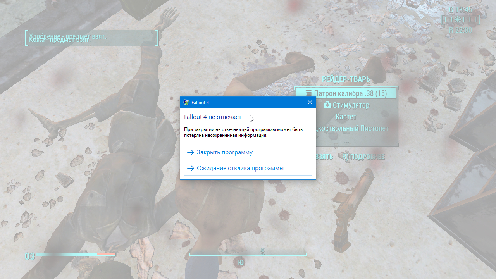Click 'R) ПОДРОБНЕЕ' prompt
The width and height of the screenshot is (496, 279).
(363, 157)
